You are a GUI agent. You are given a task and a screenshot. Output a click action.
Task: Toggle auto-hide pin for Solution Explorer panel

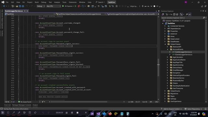(x=203, y=11)
